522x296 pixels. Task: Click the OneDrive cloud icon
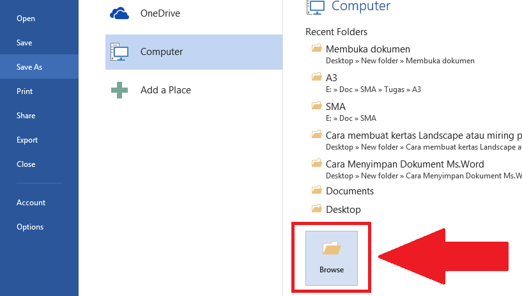tap(119, 13)
